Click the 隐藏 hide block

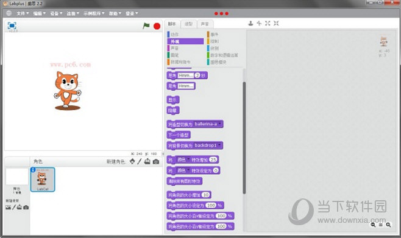click(x=173, y=111)
